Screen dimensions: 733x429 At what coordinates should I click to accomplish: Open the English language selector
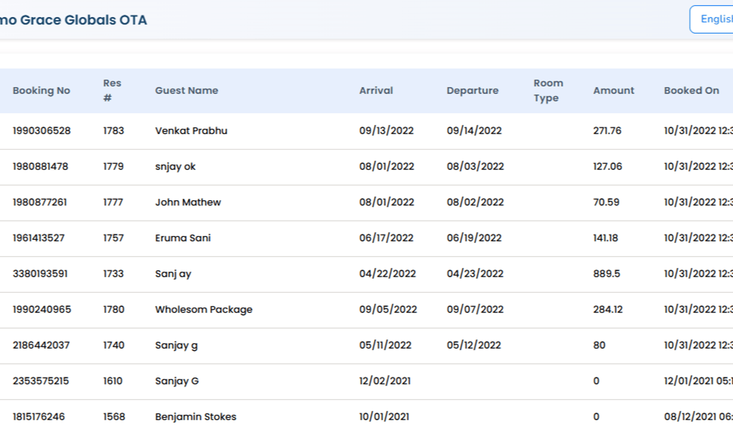(x=711, y=19)
